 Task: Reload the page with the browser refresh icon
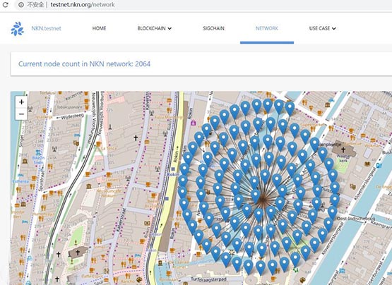(x=5, y=4)
